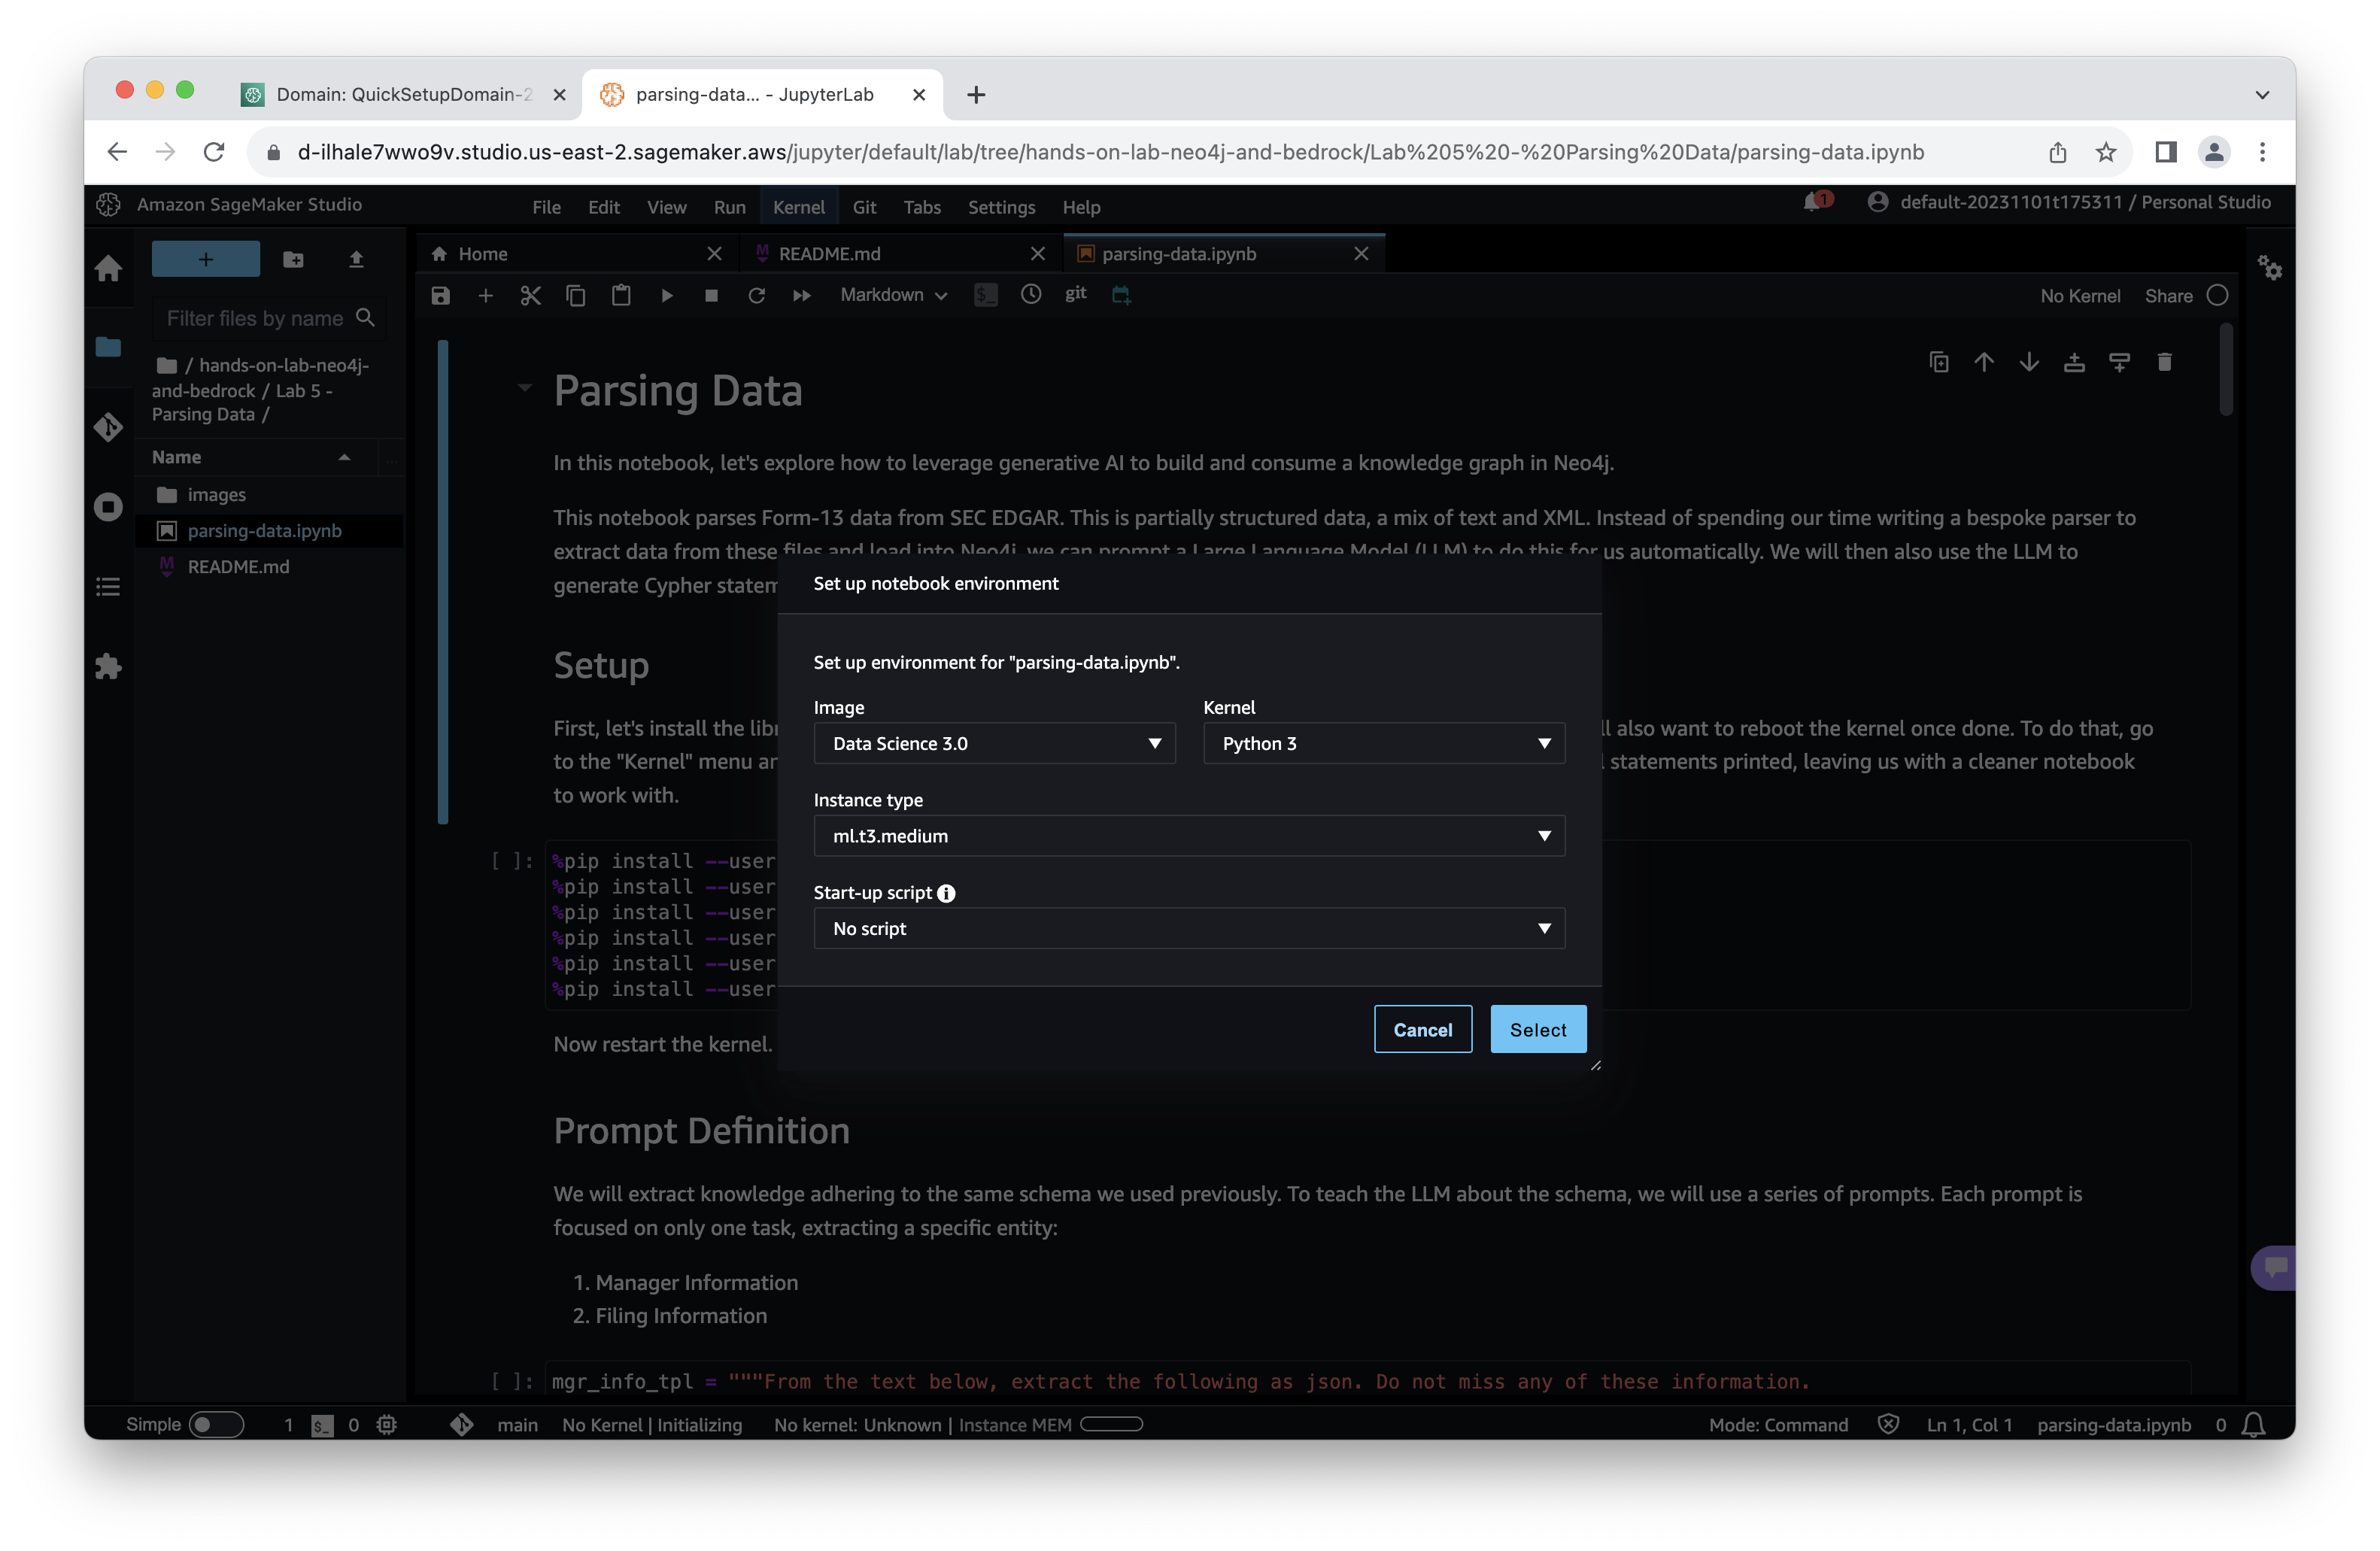The height and width of the screenshot is (1551, 2380).
Task: Restart the kernel with refresh icon
Action: coord(757,295)
